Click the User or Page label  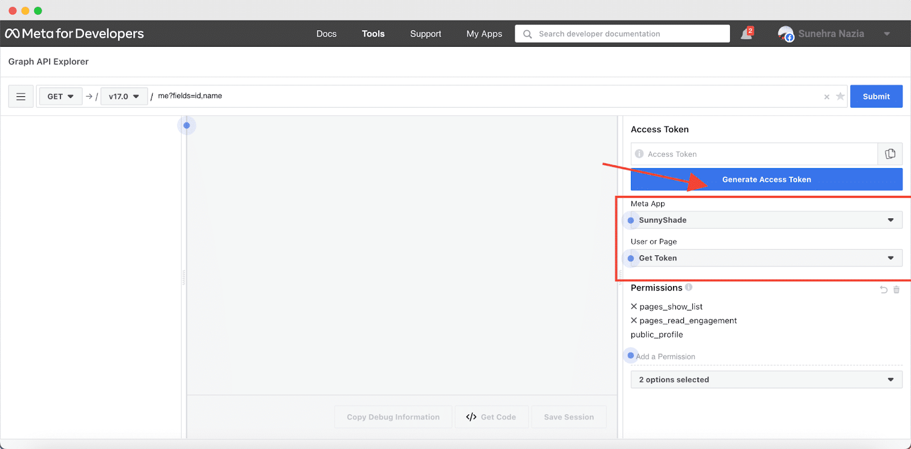pyautogui.click(x=654, y=242)
